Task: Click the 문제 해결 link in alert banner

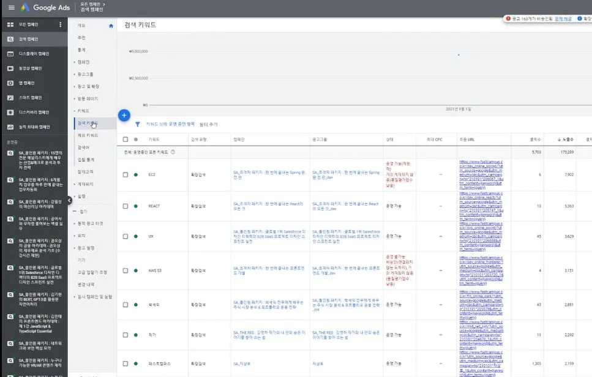Action: pyautogui.click(x=563, y=18)
